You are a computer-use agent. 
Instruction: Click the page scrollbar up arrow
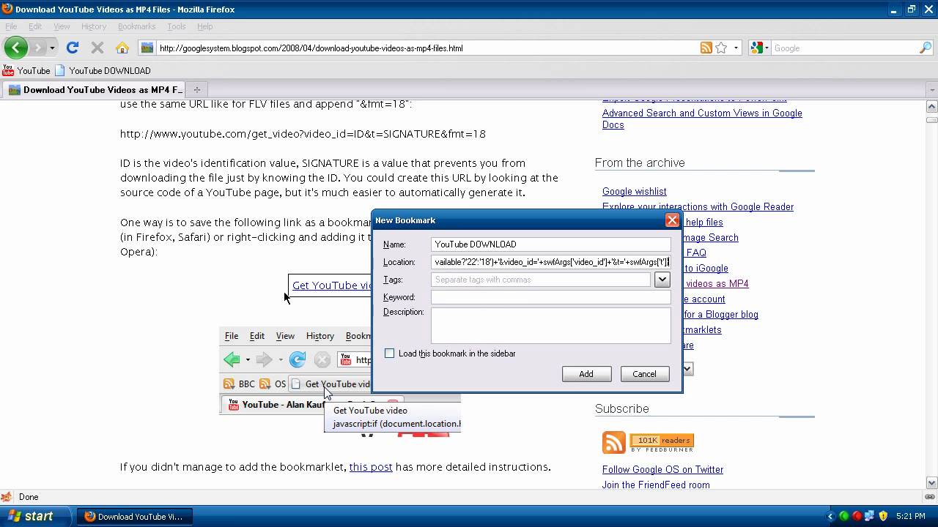point(932,108)
